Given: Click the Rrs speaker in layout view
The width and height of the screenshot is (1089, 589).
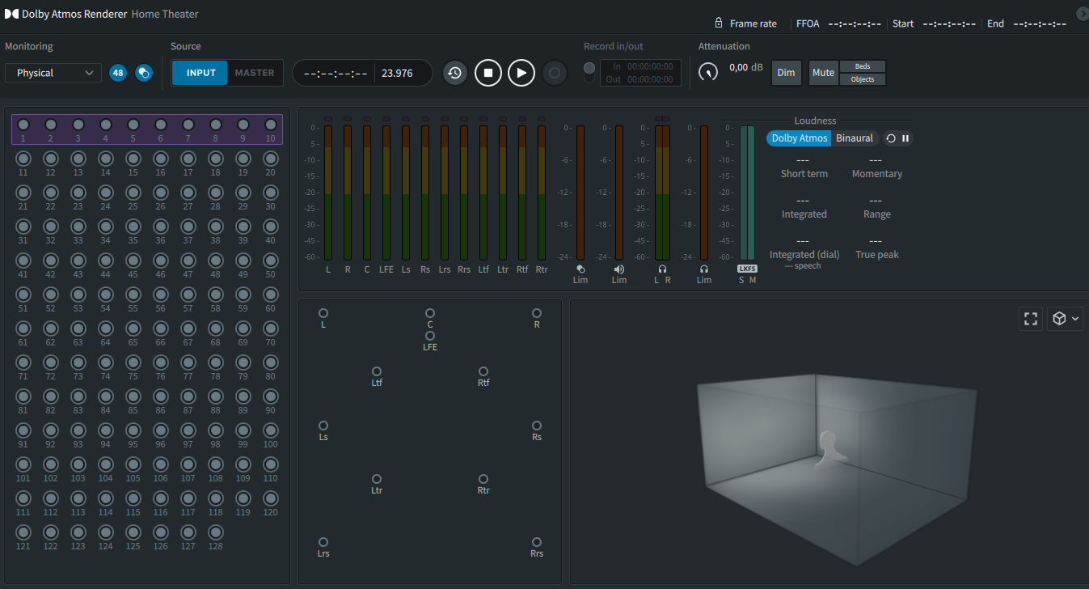Looking at the screenshot, I should click(x=537, y=542).
